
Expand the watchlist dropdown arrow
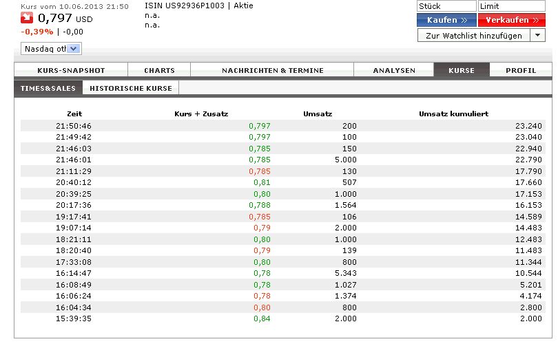[x=537, y=36]
